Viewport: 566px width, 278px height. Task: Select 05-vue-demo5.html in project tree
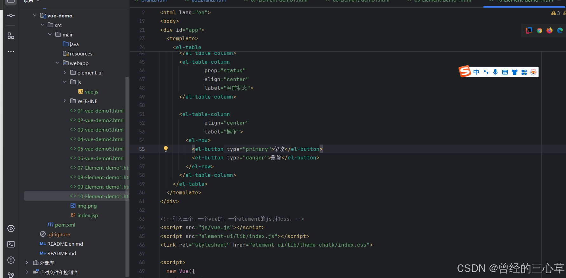tap(97, 149)
